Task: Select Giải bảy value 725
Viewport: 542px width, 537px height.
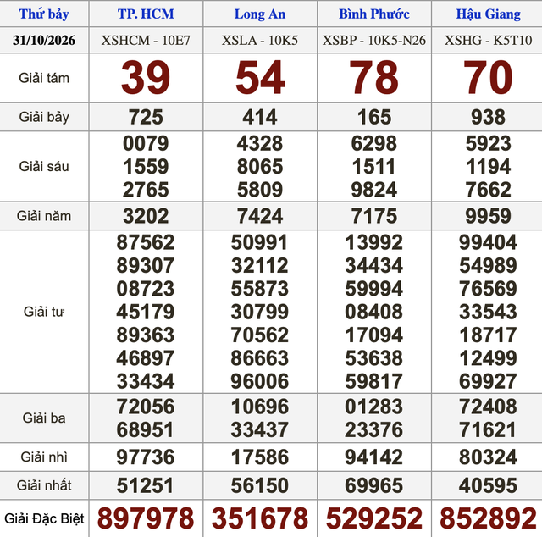Action: tap(146, 117)
